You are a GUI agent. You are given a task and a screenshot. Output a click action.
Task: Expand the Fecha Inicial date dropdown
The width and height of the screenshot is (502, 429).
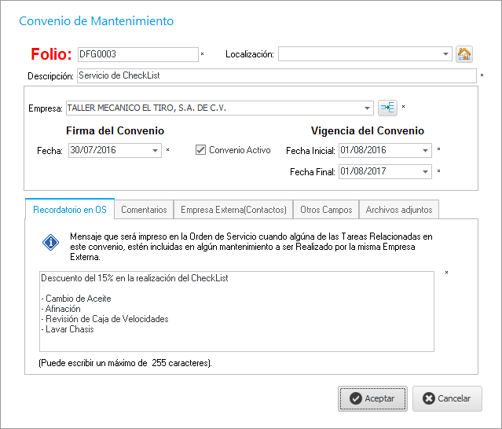pyautogui.click(x=425, y=150)
